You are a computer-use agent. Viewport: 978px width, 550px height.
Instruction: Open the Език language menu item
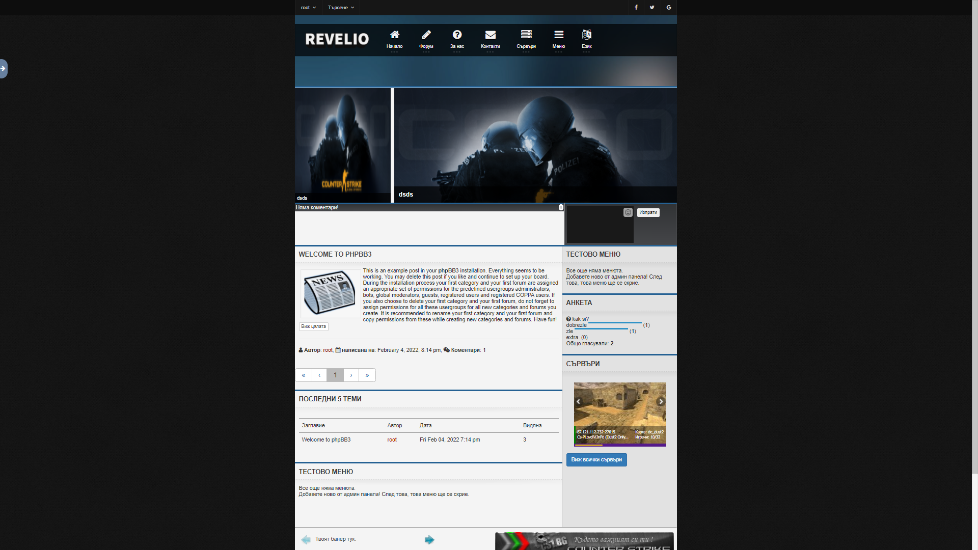(587, 35)
